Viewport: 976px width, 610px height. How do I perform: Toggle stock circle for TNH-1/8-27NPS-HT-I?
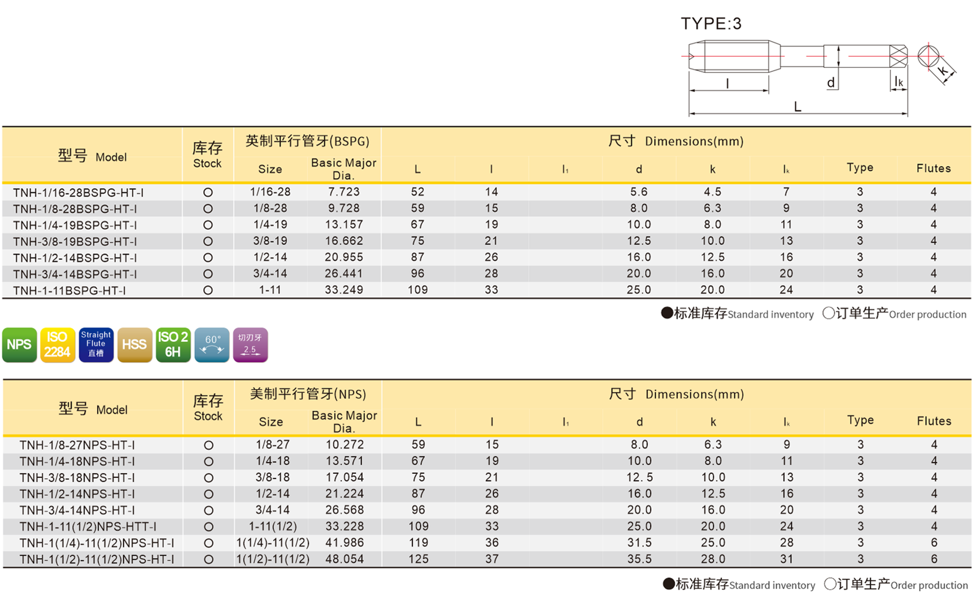(x=208, y=445)
